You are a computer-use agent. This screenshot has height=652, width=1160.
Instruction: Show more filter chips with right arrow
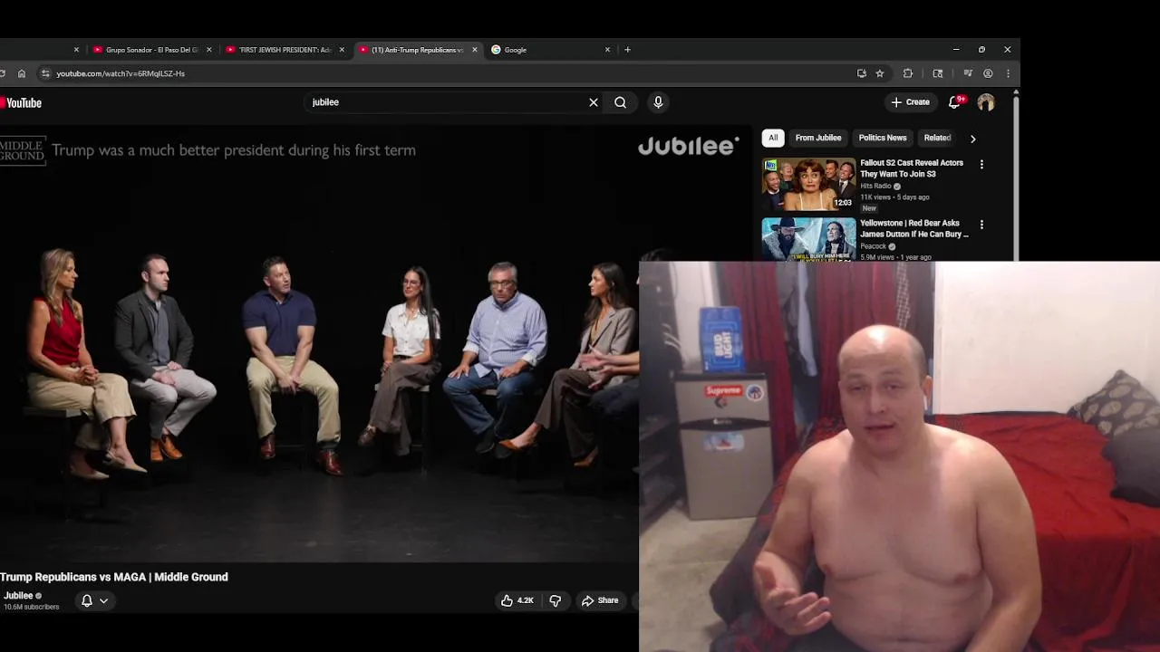973,139
